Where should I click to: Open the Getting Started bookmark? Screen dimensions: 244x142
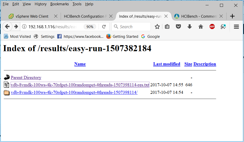point(122,37)
